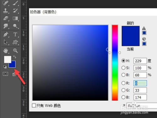The width and height of the screenshot is (157, 118).
Task: Select the R red radio button
Action: (123, 83)
